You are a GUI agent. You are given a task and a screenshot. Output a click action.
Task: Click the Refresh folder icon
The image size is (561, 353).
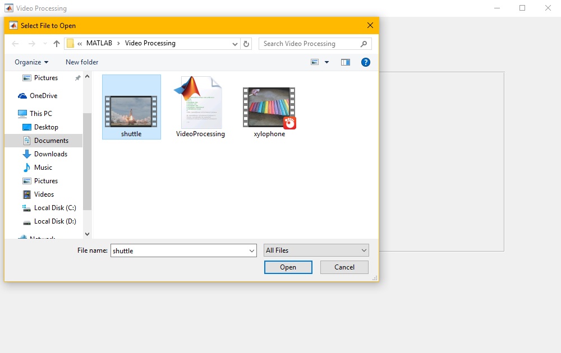click(247, 44)
